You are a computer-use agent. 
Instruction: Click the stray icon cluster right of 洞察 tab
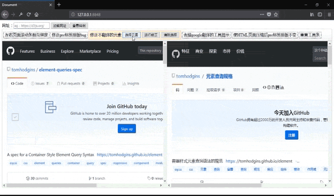pos(273,87)
